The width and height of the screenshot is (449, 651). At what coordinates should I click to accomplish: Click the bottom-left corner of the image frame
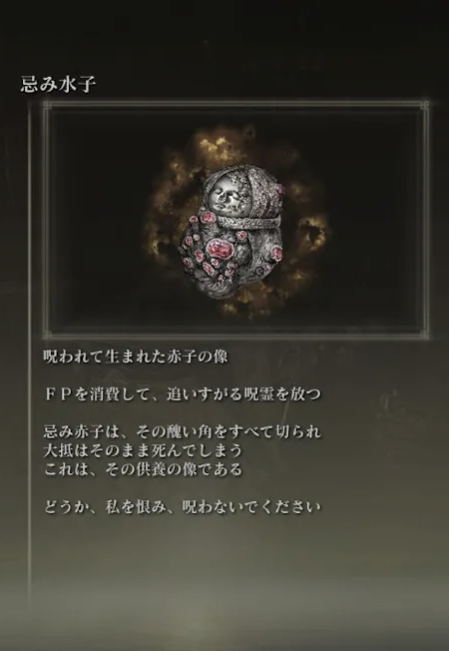coord(47,334)
